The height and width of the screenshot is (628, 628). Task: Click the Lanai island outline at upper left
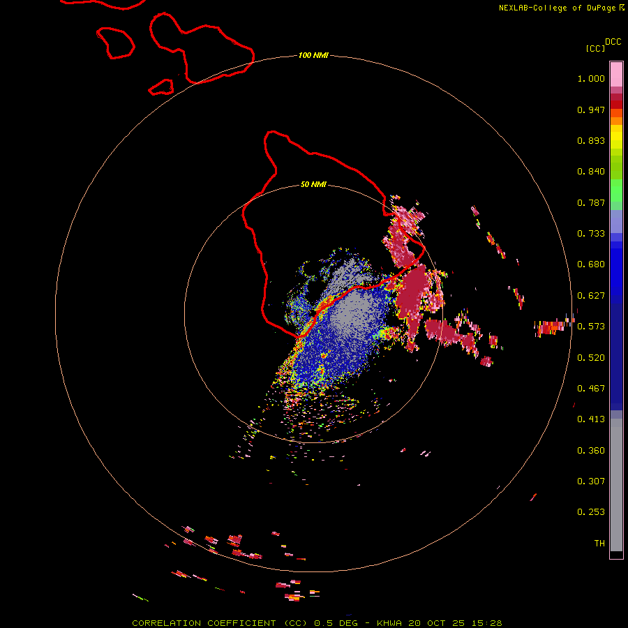(x=115, y=43)
